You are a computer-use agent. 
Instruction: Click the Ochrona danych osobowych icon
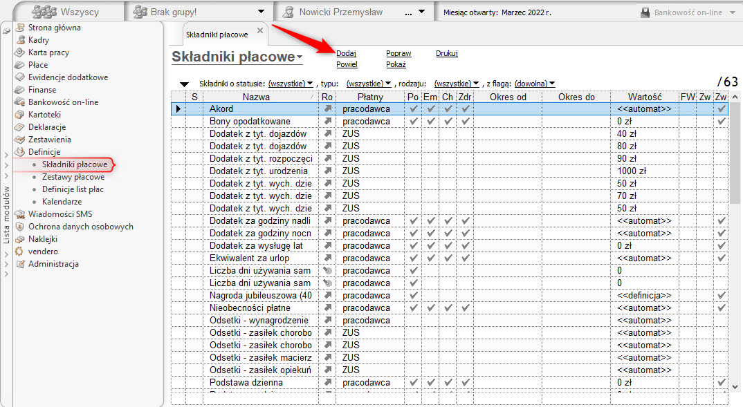(x=20, y=227)
